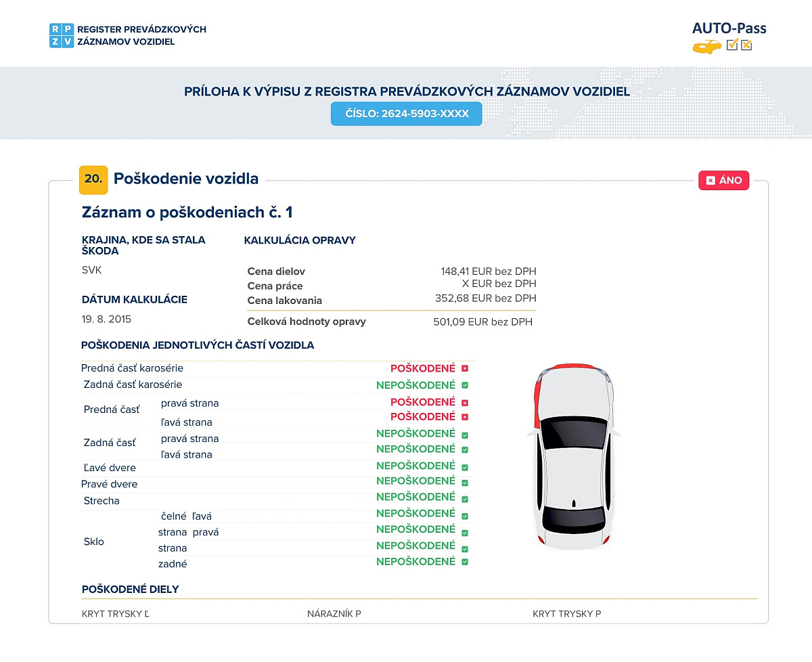The height and width of the screenshot is (662, 812).
Task: Click the date 19. 8. 2015
Action: point(106,319)
